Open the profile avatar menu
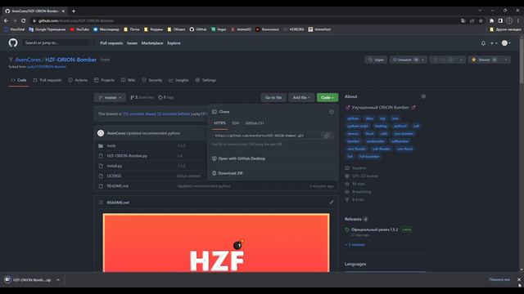 click(506, 43)
